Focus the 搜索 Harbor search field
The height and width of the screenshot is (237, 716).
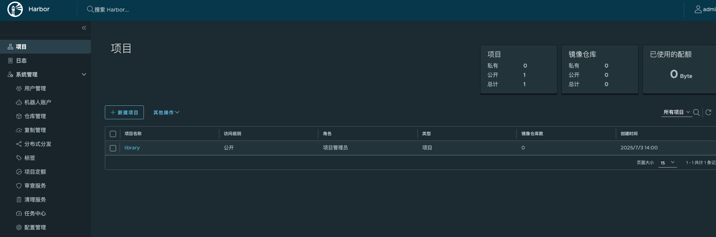112,10
